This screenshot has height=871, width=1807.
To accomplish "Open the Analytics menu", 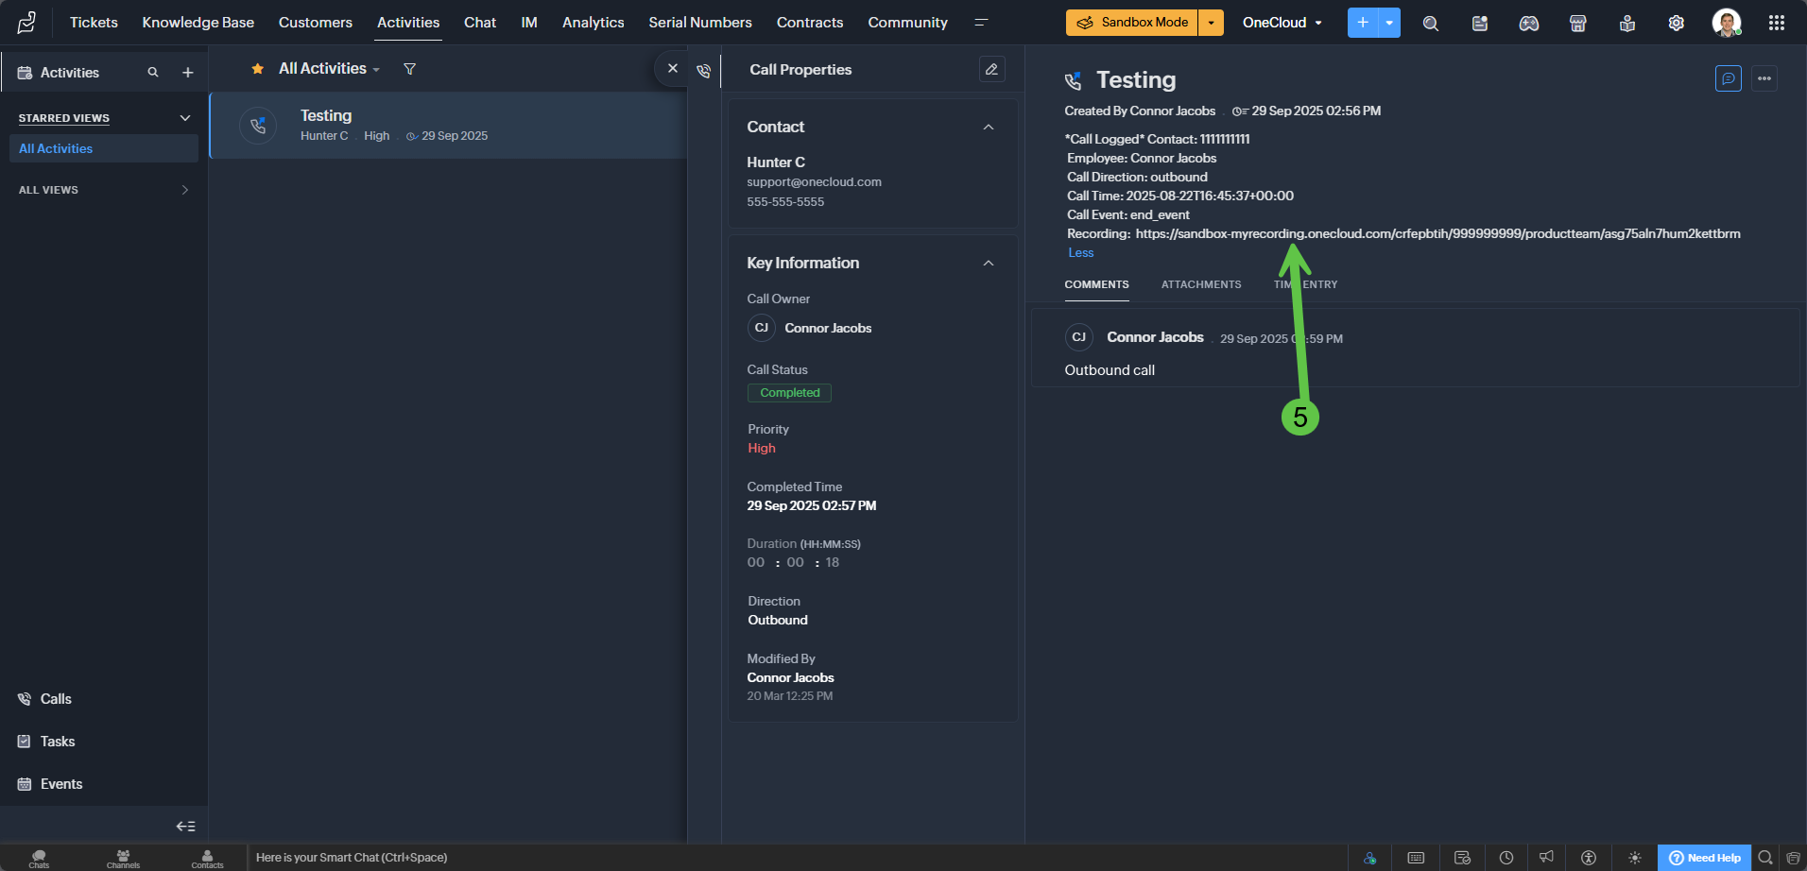I will (593, 23).
